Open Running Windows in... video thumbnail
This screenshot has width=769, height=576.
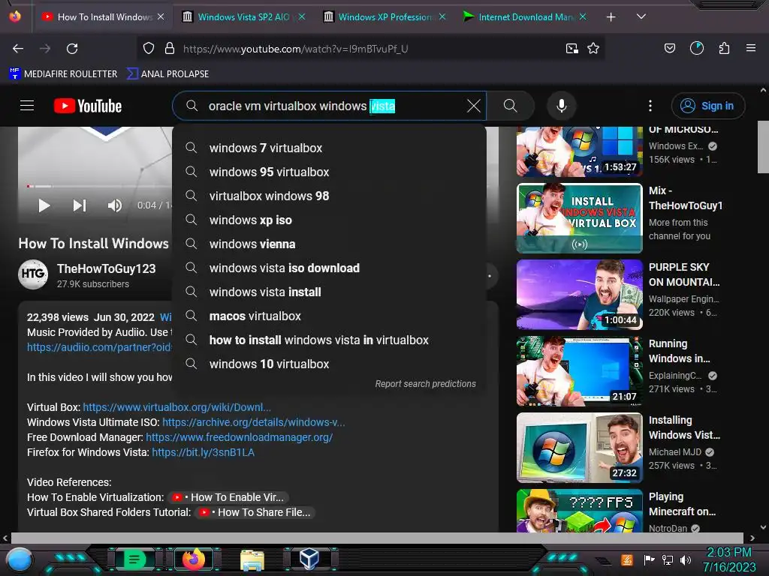tap(579, 371)
